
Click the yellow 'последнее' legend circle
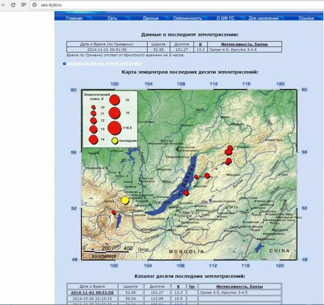pyautogui.click(x=115, y=141)
